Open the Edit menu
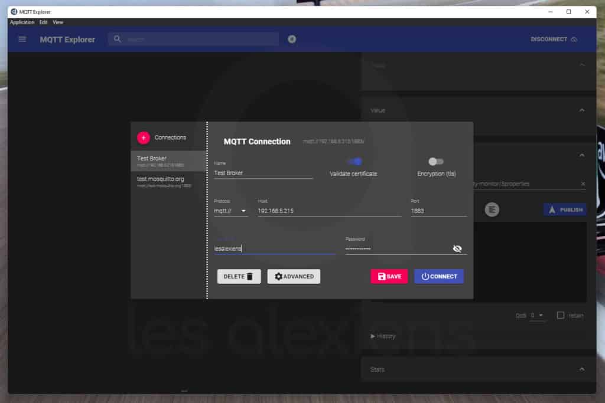605x403 pixels. [x=43, y=22]
